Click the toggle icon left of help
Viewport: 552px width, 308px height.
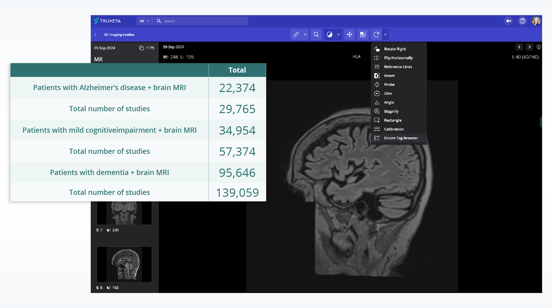point(509,21)
